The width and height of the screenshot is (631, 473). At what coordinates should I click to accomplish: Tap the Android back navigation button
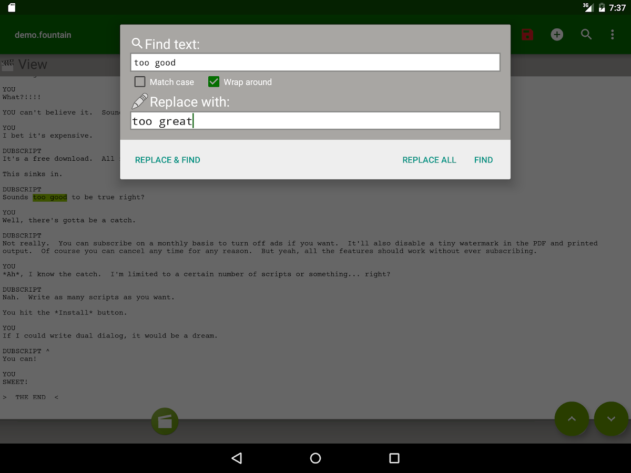[237, 458]
